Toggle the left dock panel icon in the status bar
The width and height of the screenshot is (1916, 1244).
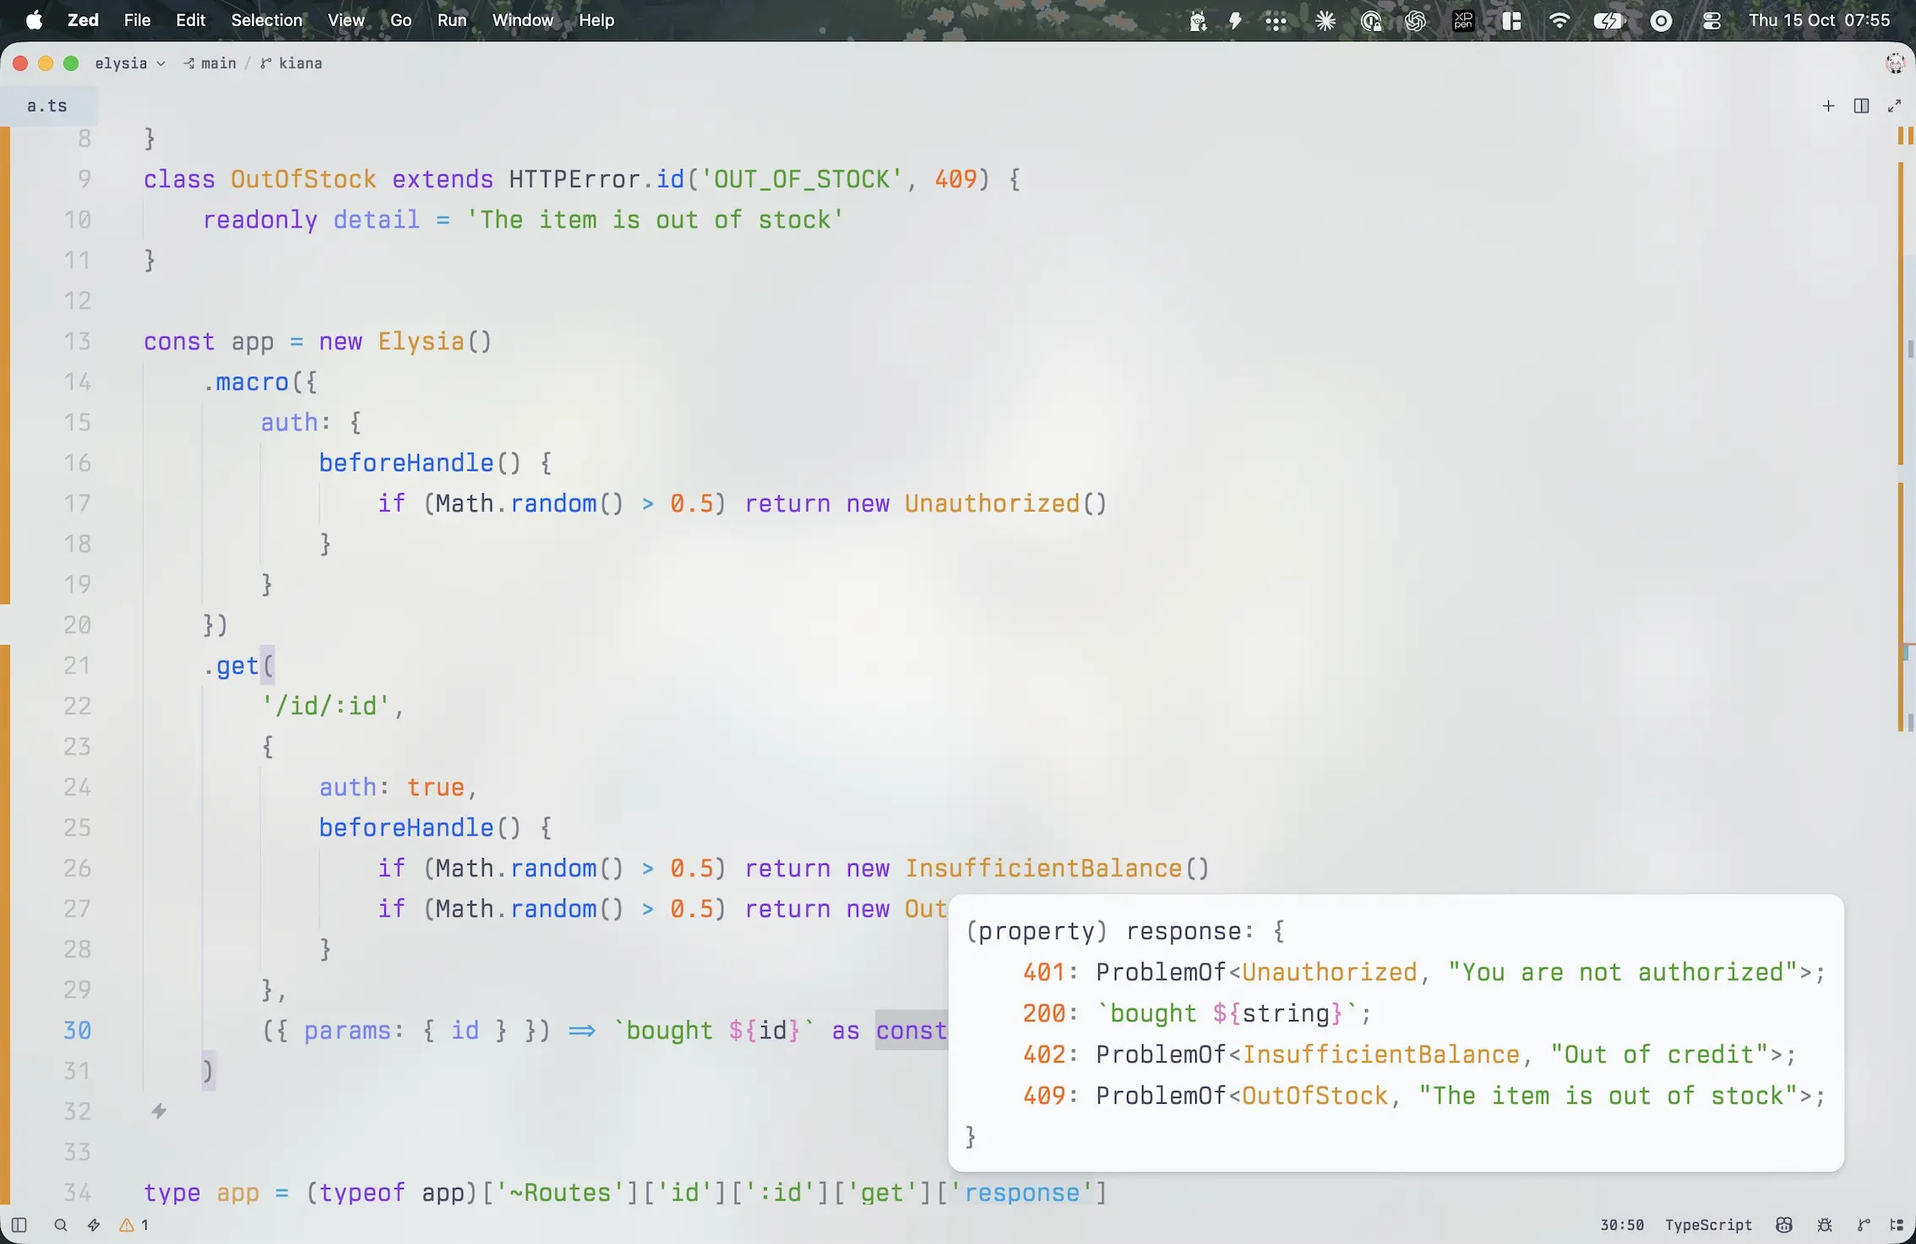coord(19,1225)
